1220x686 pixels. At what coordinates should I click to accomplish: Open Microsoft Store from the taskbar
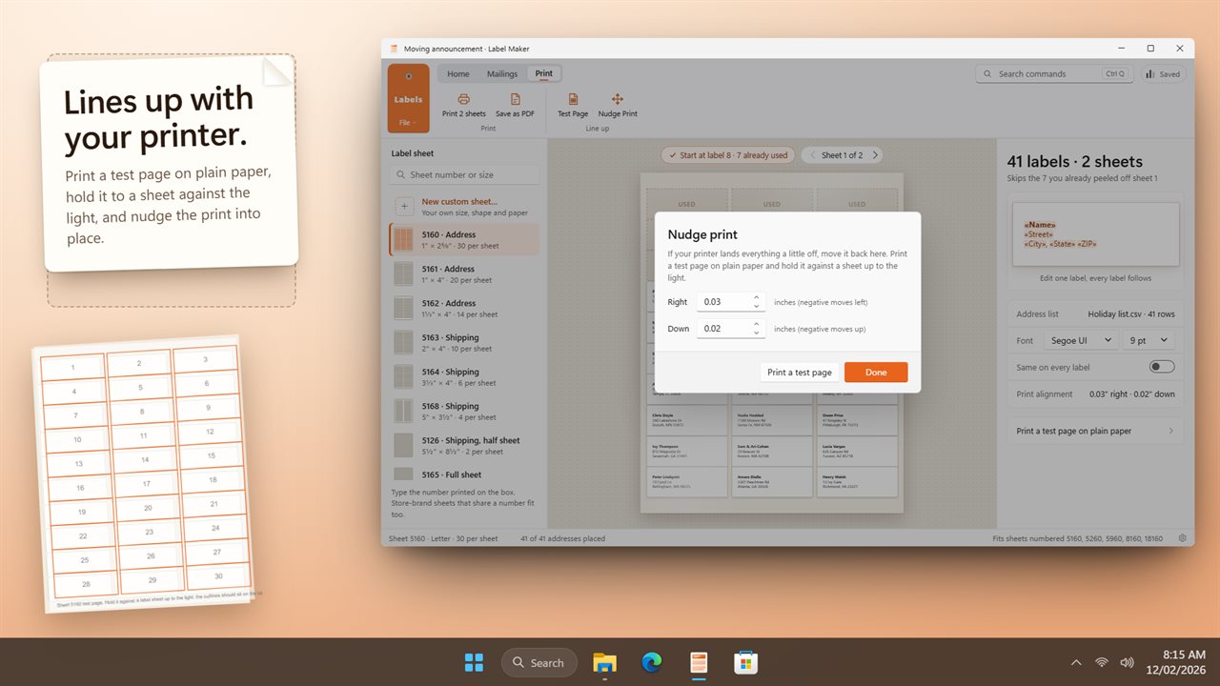(745, 662)
